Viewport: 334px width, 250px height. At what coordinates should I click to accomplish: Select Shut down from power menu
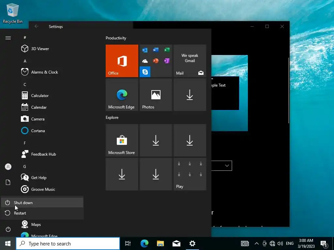(42, 202)
